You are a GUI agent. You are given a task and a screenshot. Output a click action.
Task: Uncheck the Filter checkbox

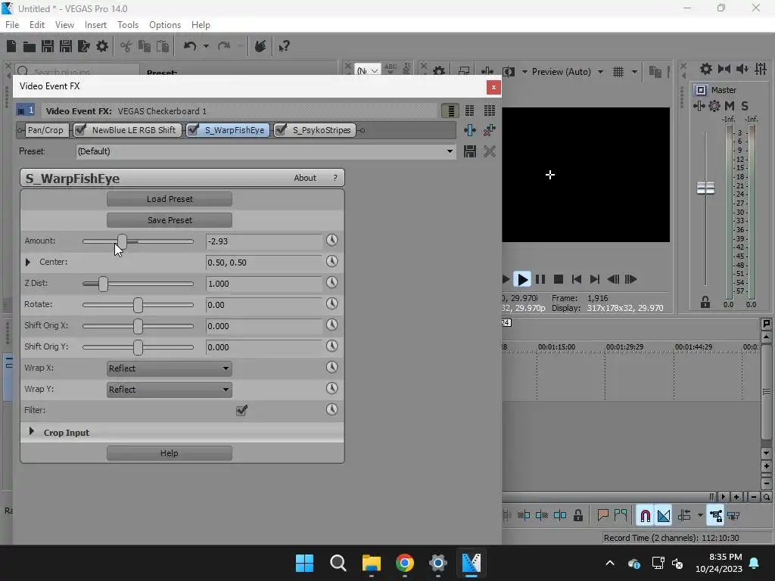click(241, 410)
